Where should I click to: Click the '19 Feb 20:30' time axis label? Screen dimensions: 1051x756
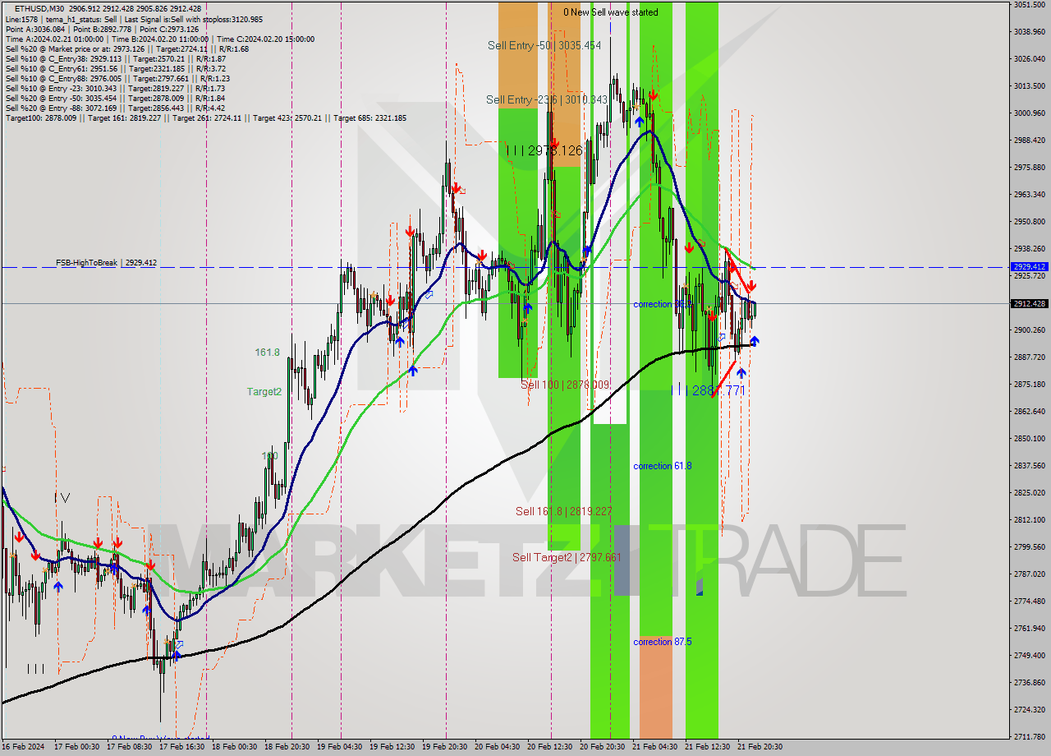click(x=444, y=747)
